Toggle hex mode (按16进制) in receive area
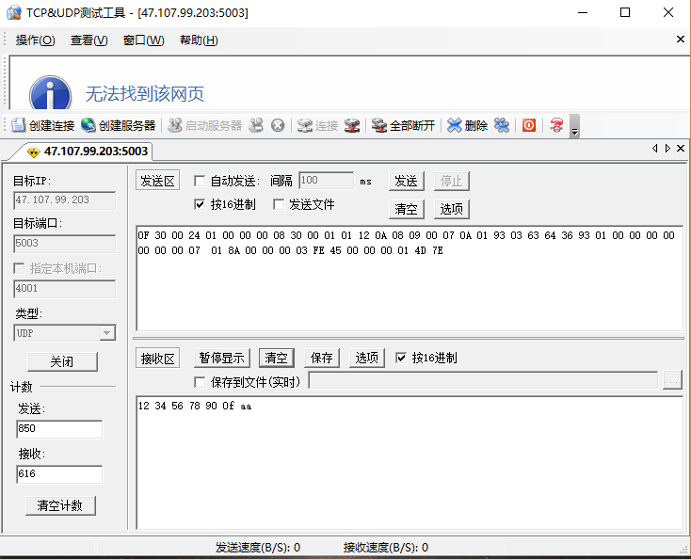 pyautogui.click(x=401, y=358)
